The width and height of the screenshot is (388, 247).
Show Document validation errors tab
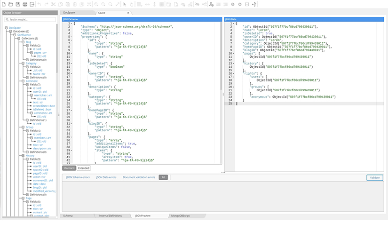point(139,177)
